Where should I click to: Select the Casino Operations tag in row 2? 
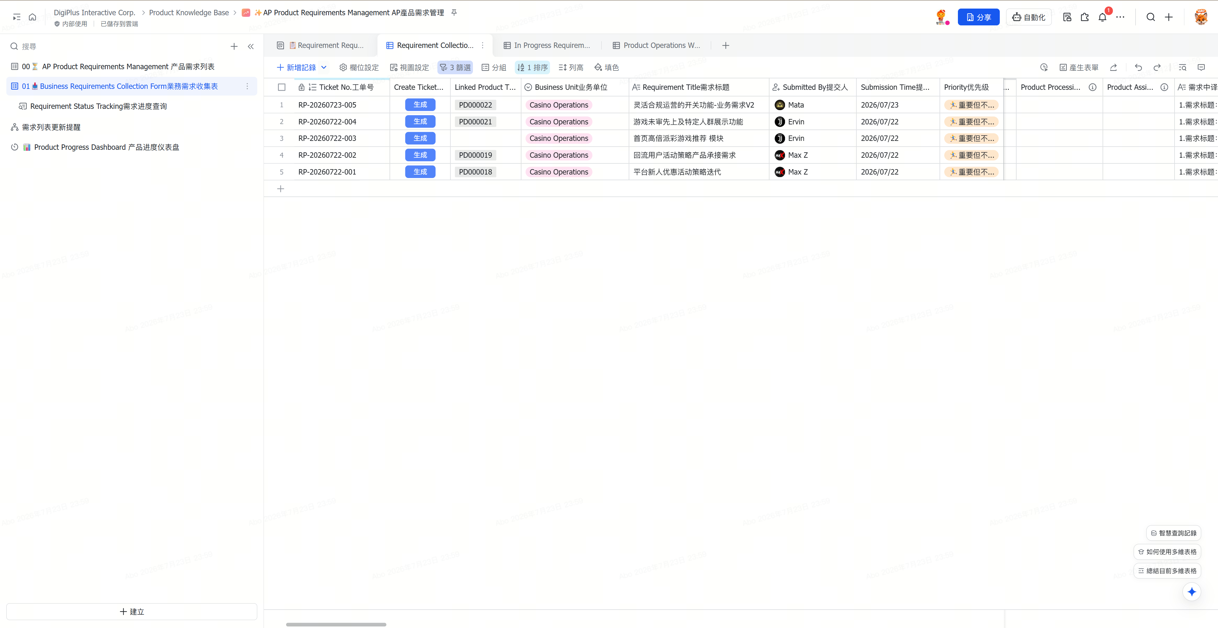point(558,122)
